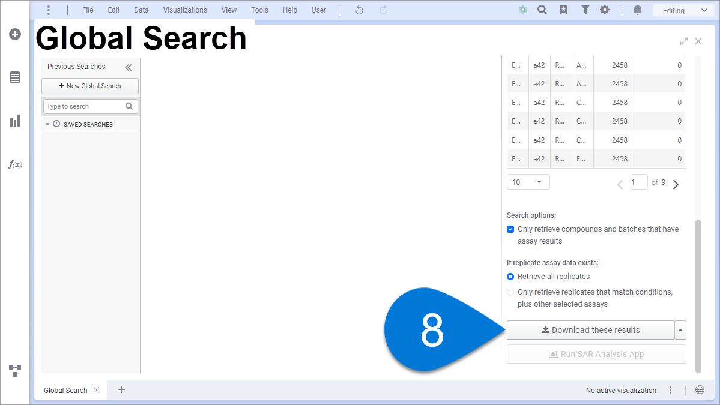Open the Edit menu
This screenshot has width=720, height=405.
pos(114,10)
